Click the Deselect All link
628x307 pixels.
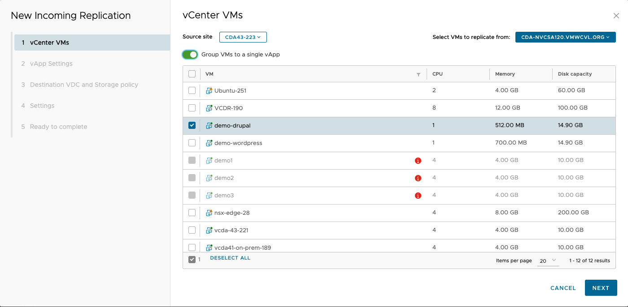(x=230, y=258)
